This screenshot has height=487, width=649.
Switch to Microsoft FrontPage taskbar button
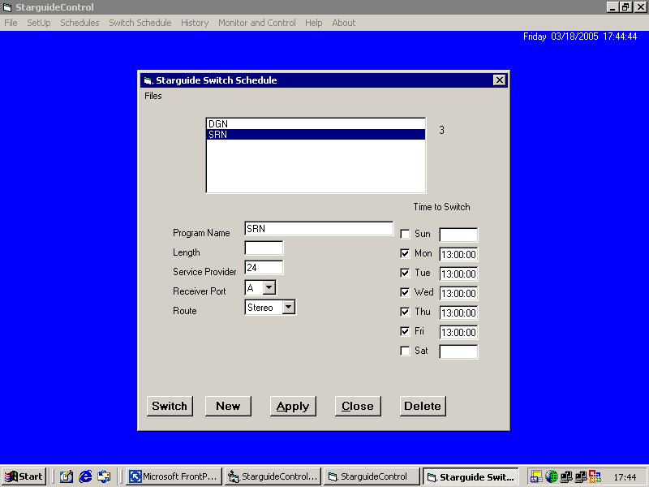[x=174, y=476]
